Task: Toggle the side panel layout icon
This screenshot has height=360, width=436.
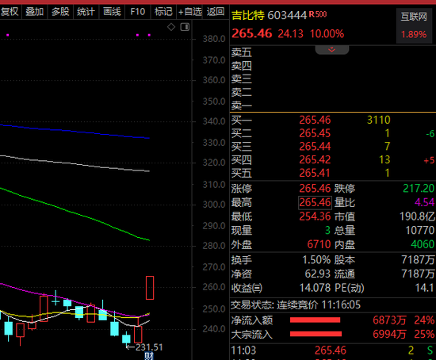Action: pos(185,27)
